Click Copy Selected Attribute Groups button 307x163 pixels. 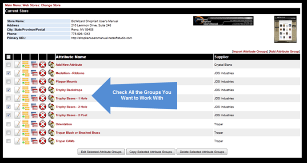151,151
